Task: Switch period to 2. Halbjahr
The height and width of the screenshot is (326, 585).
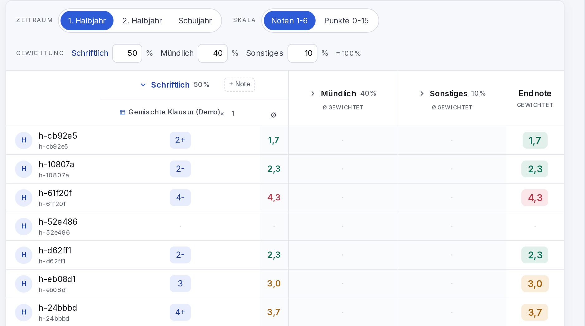Action: (142, 21)
